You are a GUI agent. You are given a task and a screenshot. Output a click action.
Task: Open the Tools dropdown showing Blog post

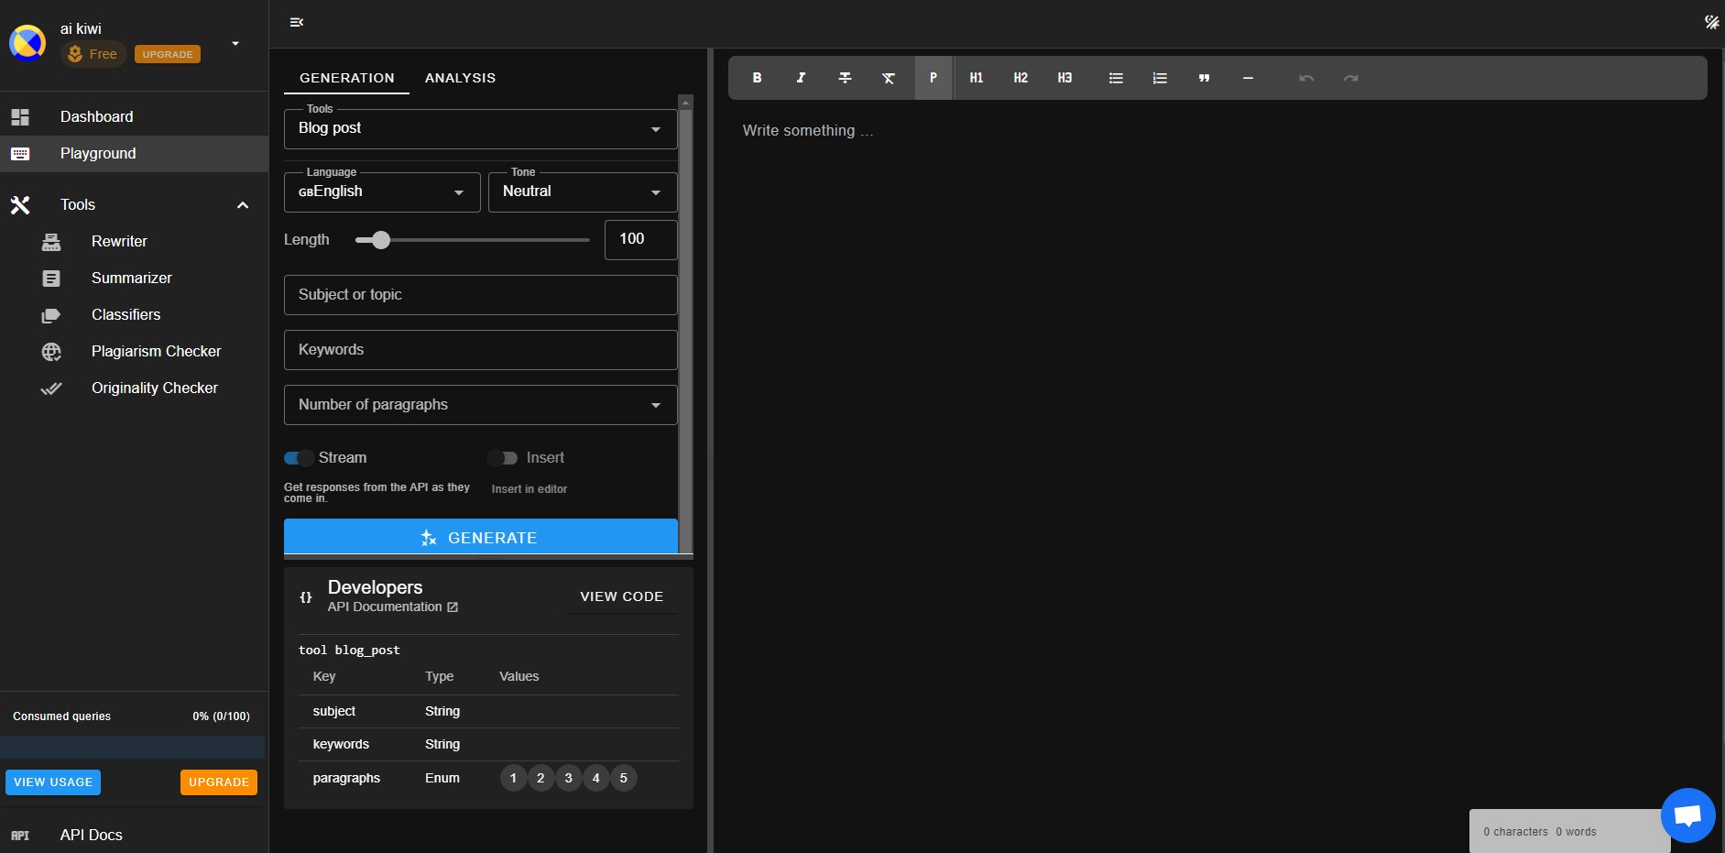481,129
